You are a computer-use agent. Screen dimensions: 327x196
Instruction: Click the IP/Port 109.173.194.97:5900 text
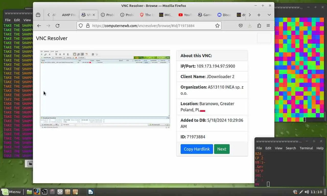(208, 66)
